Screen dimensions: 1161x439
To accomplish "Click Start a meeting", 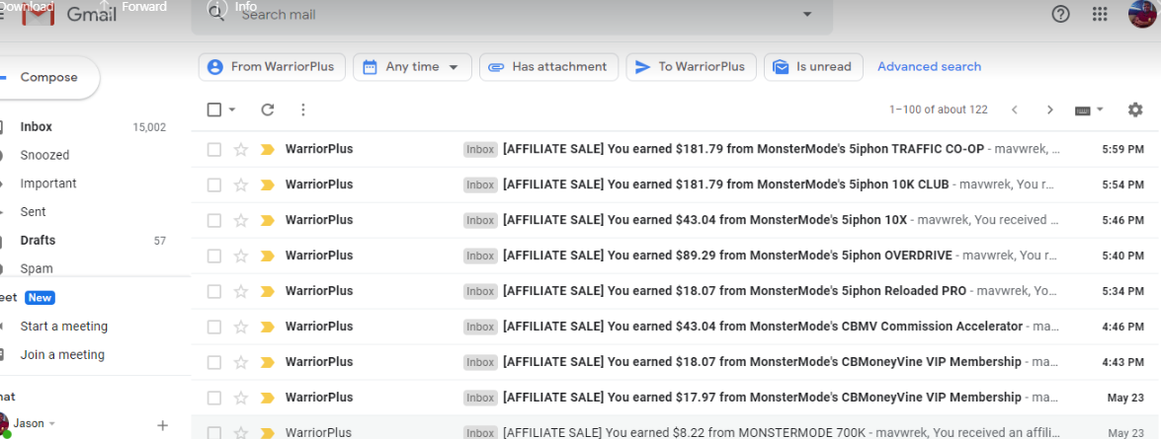I will (x=63, y=327).
